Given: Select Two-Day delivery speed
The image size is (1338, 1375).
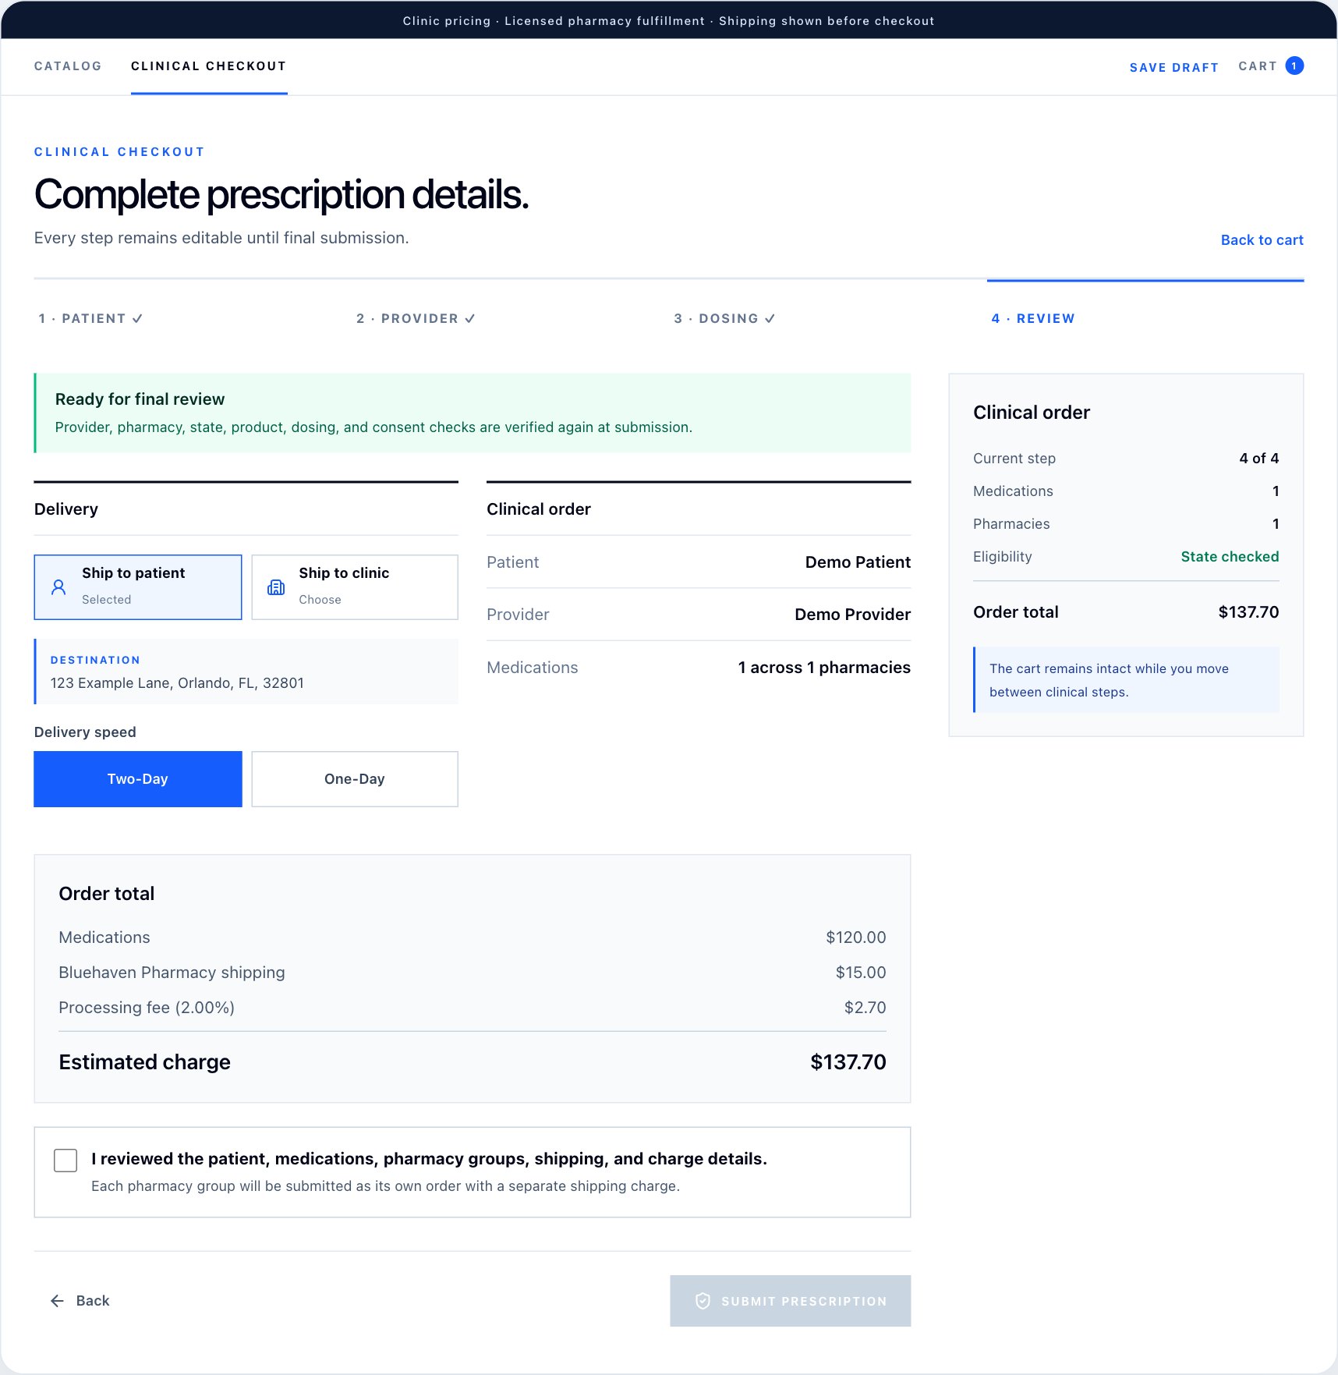Looking at the screenshot, I should pos(138,779).
